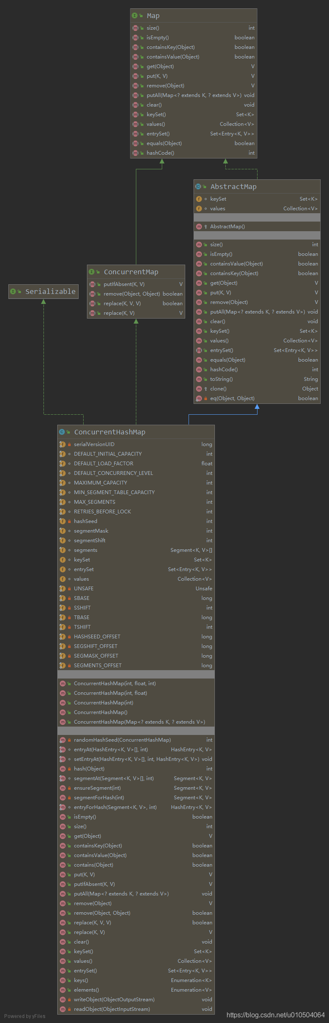Screen dimensions: 329x1023
Task: Select the ConcurrentMap interface header
Action: pos(136,272)
